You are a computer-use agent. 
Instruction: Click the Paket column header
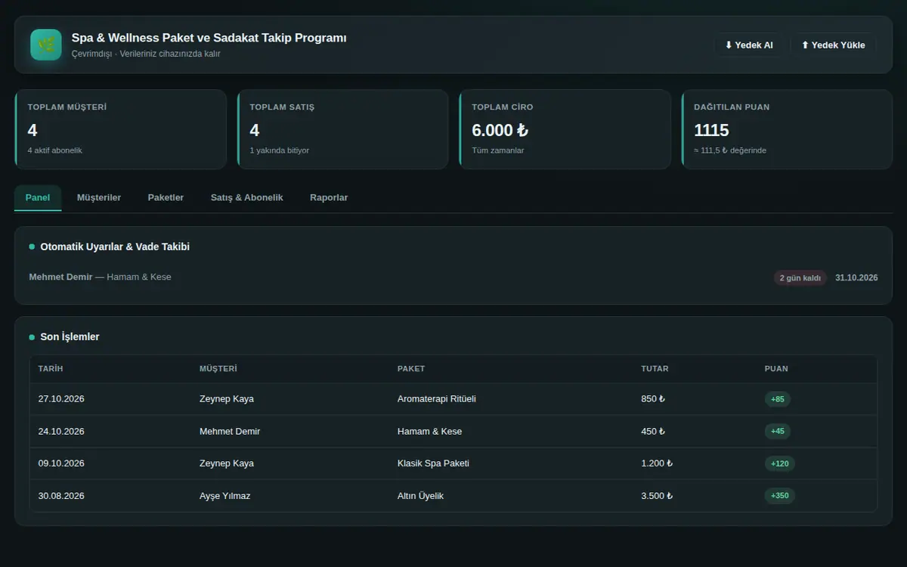click(x=411, y=369)
